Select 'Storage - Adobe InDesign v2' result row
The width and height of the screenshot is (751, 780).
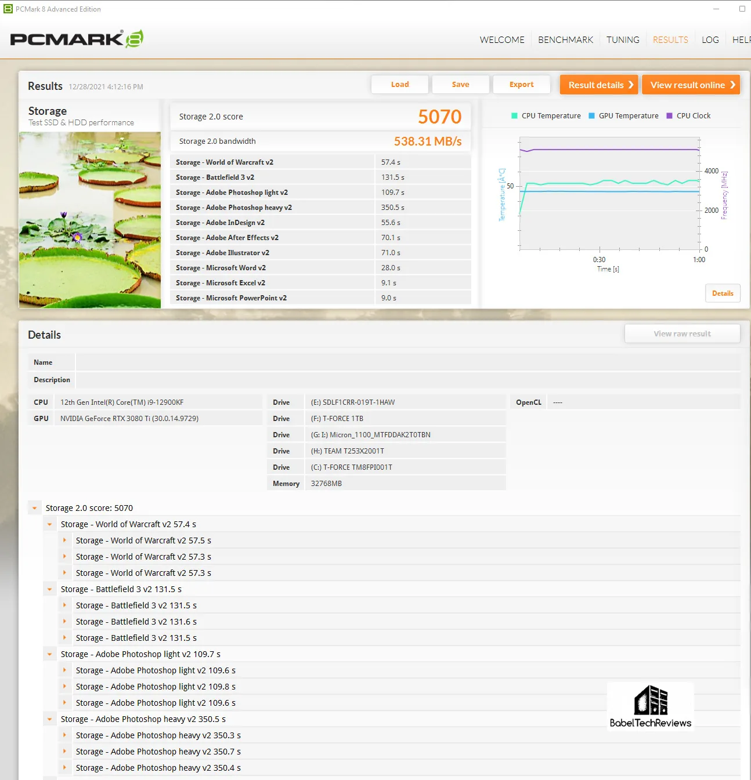tap(320, 223)
